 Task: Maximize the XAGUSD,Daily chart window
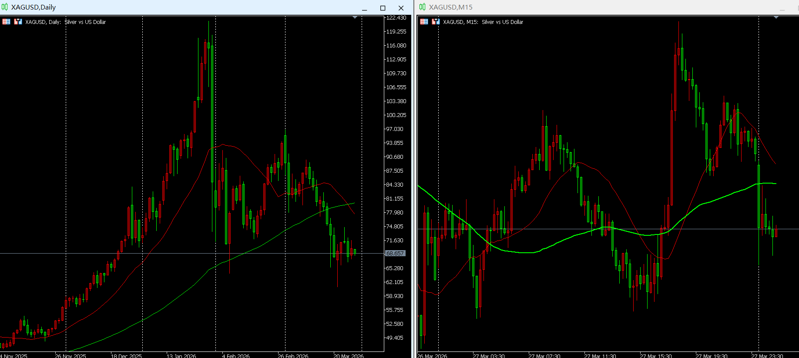click(x=383, y=8)
